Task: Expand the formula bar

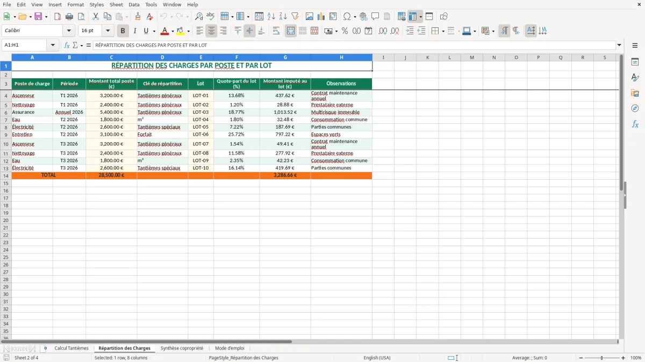Action: pos(619,46)
